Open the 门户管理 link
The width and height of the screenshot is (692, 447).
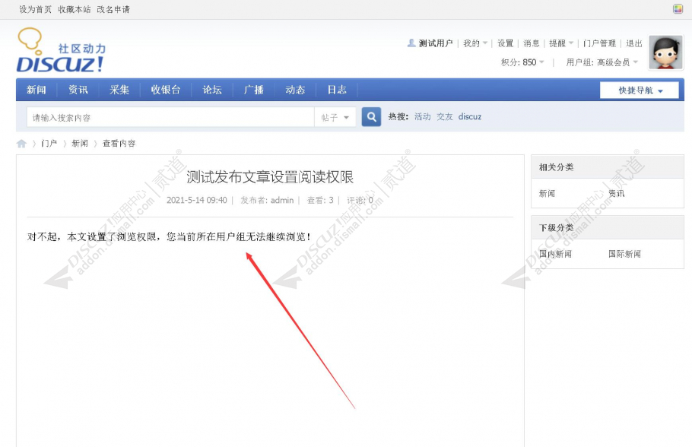[599, 43]
